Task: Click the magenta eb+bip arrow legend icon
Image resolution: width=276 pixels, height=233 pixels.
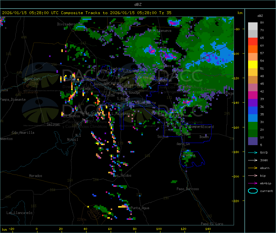Action: tap(253, 183)
